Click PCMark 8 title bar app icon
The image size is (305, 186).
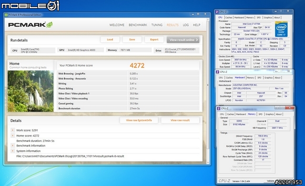point(6,15)
